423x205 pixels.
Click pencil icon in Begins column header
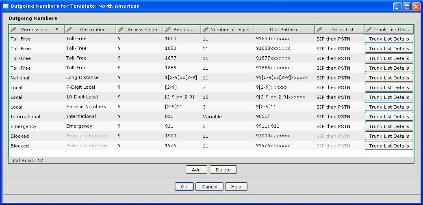click(x=168, y=29)
